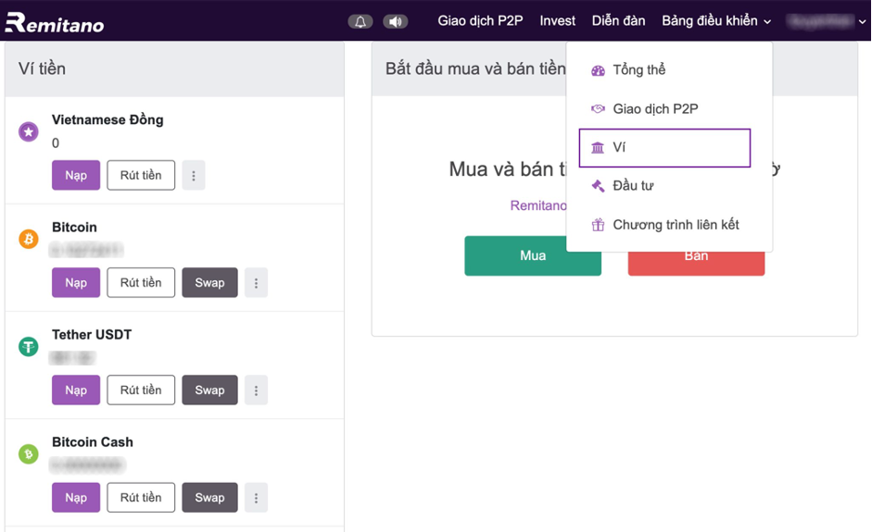The image size is (872, 532).
Task: Open Đầu tư from the dropdown menu
Action: tap(633, 186)
